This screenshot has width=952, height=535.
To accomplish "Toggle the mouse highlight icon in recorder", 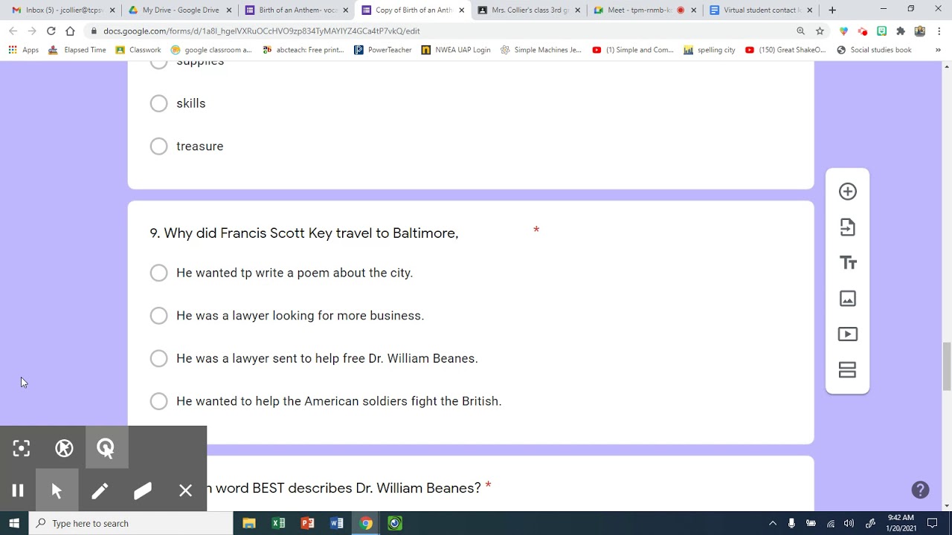I will point(106,448).
